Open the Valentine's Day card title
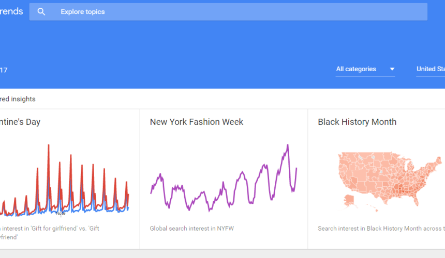This screenshot has width=445, height=258. tap(20, 122)
